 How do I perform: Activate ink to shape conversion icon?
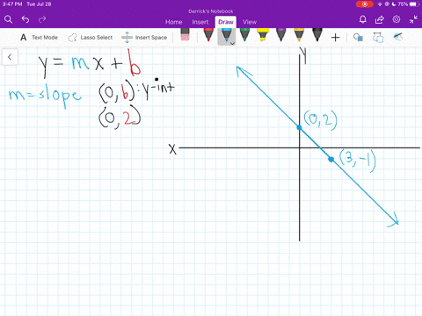point(378,38)
